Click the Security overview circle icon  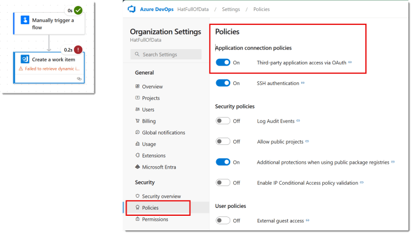[x=138, y=196]
